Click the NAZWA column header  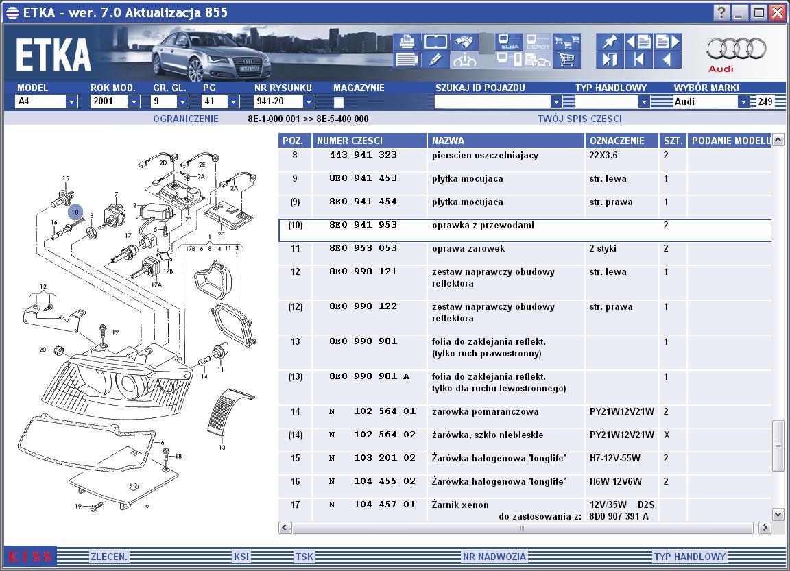point(505,141)
